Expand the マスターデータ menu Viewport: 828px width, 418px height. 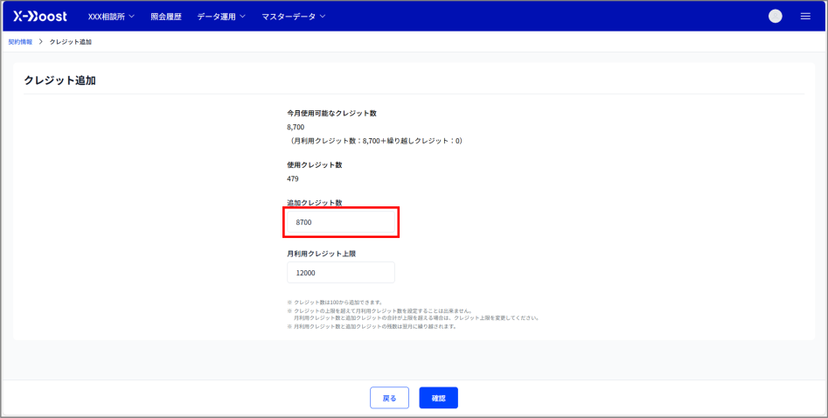pos(294,17)
